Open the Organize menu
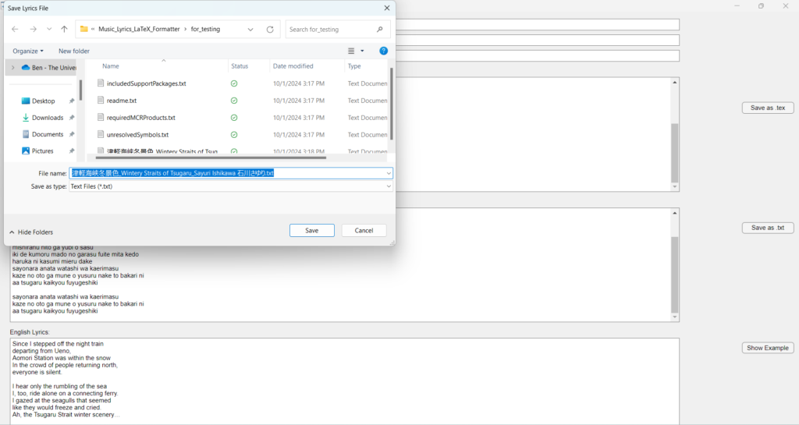This screenshot has height=425, width=799. tap(28, 51)
